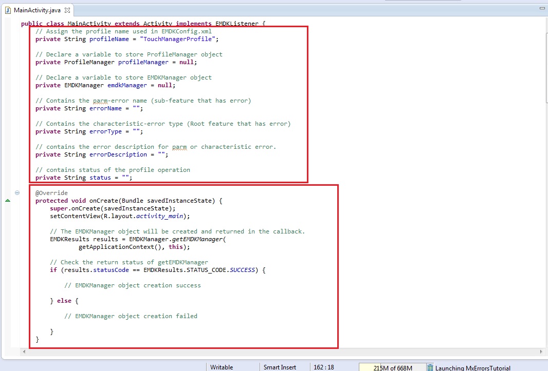Click Launching MxErrorsTutorial progress text
Image resolution: width=548 pixels, height=371 pixels.
[472, 367]
